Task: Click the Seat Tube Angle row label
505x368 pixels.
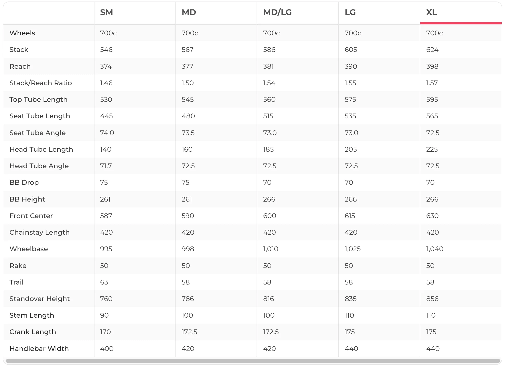Action: tap(37, 133)
